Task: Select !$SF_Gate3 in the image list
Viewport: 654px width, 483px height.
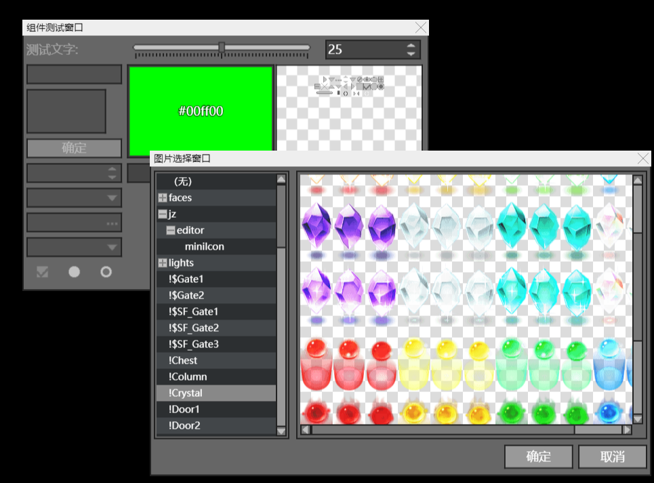Action: tap(216, 345)
